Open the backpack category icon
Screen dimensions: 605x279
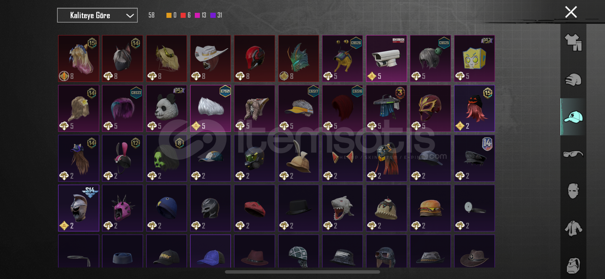coord(573,266)
